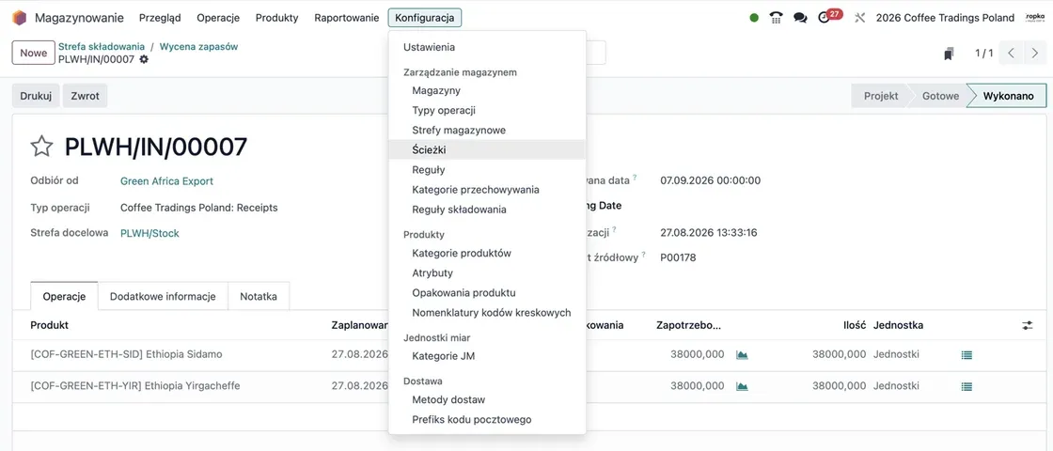Image resolution: width=1053 pixels, height=451 pixels.
Task: Go to previous record arrow
Action: click(x=1011, y=53)
